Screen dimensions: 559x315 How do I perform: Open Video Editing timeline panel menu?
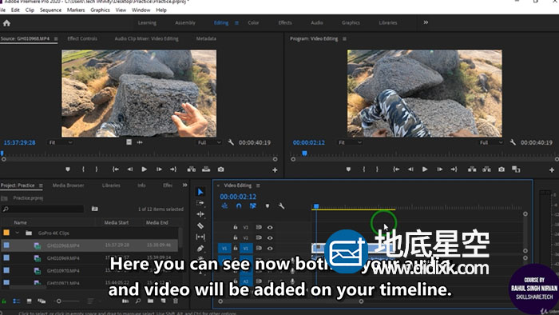coord(258,185)
